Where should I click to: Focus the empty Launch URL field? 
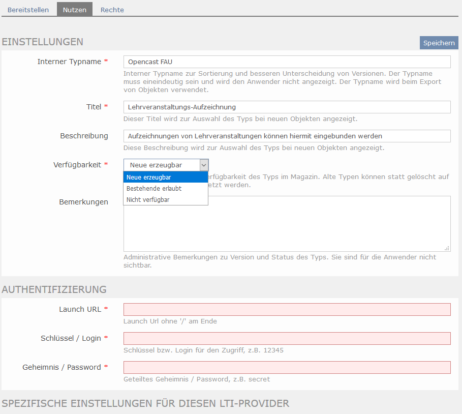coord(287,309)
